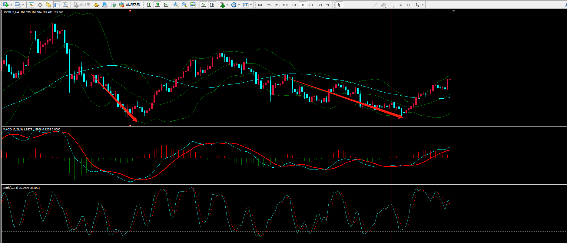Open the Templates icon

pyautogui.click(x=246, y=5)
